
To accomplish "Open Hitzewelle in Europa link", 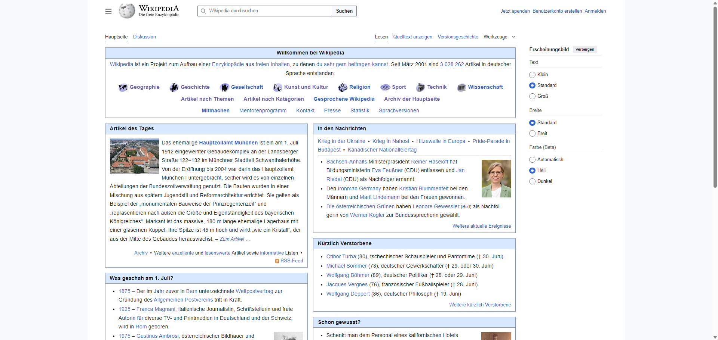I will tap(441, 141).
